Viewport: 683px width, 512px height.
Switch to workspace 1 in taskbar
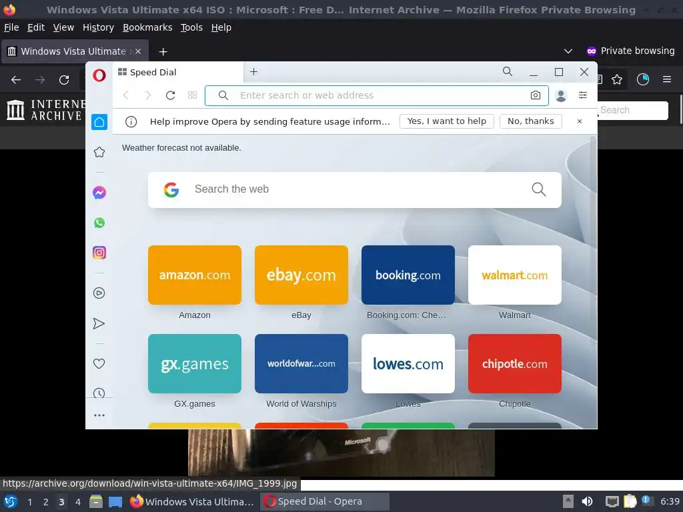tap(29, 502)
